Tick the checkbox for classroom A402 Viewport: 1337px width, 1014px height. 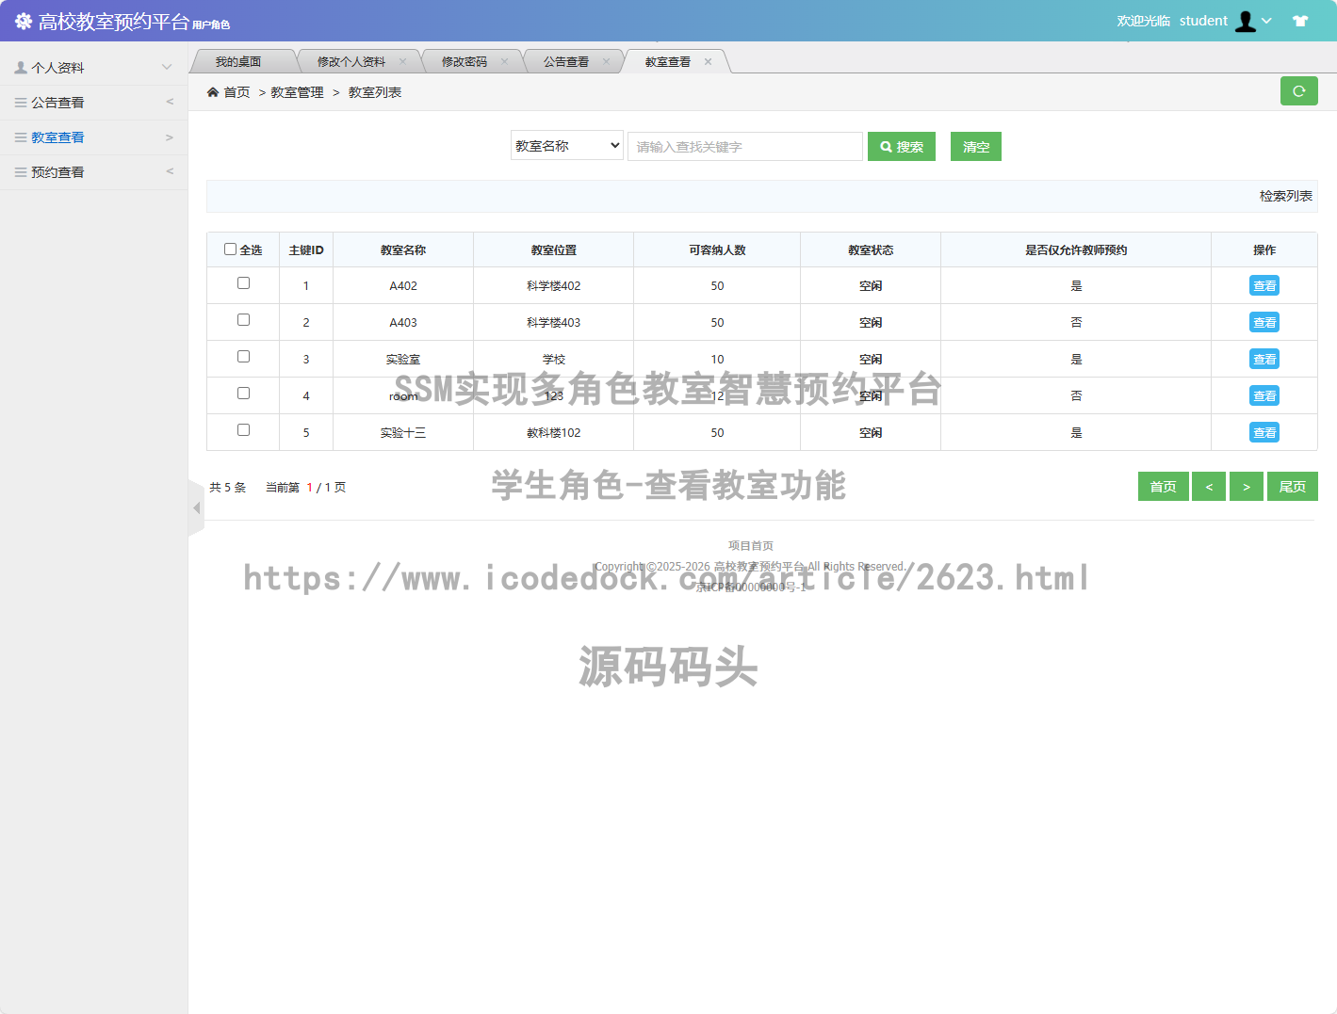click(243, 283)
